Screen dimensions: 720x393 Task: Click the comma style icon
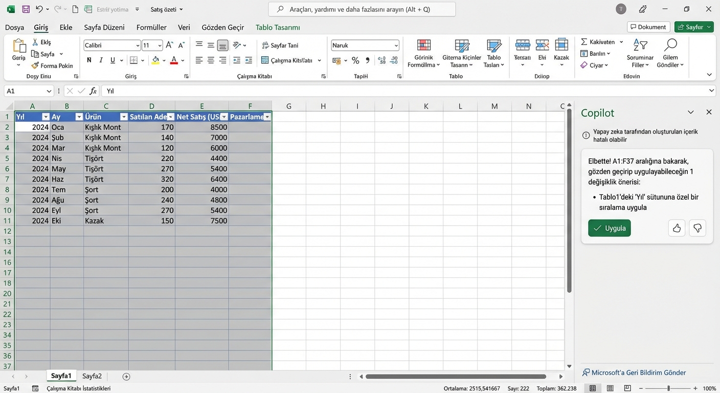[x=368, y=60]
